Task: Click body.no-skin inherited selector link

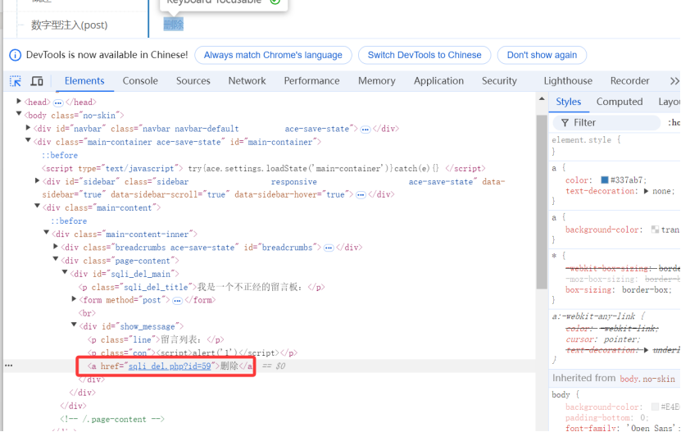Action: coord(647,379)
